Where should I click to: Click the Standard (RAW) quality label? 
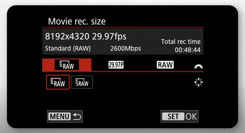pyautogui.click(x=68, y=48)
